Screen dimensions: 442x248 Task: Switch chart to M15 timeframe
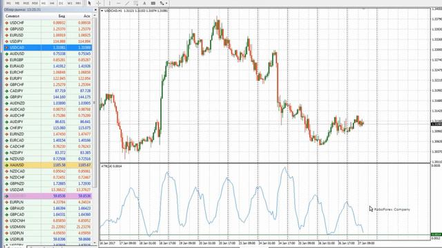tap(26, 3)
